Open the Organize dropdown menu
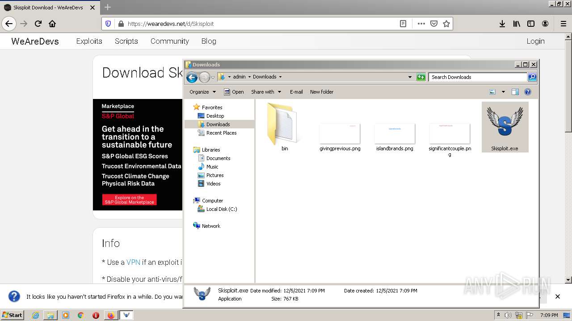 [x=202, y=92]
